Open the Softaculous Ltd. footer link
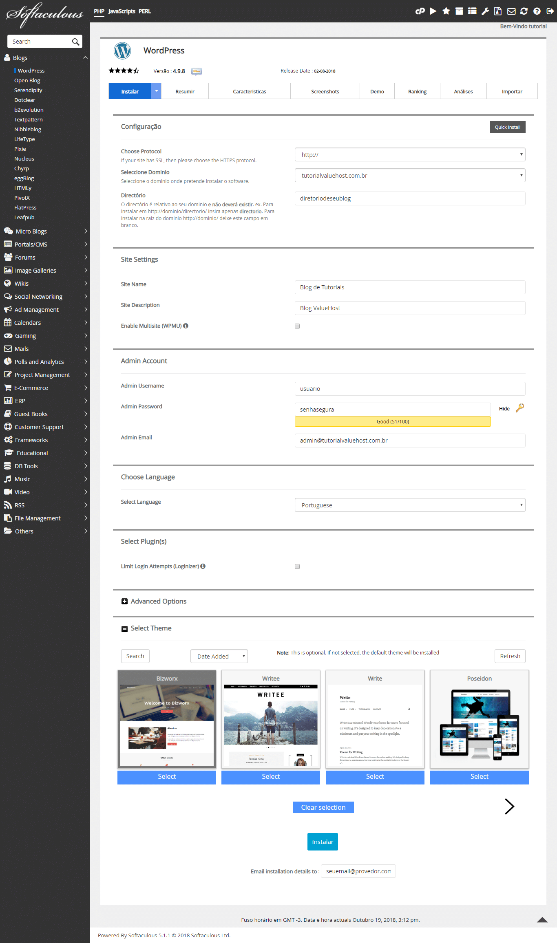The image size is (557, 943). [x=211, y=935]
